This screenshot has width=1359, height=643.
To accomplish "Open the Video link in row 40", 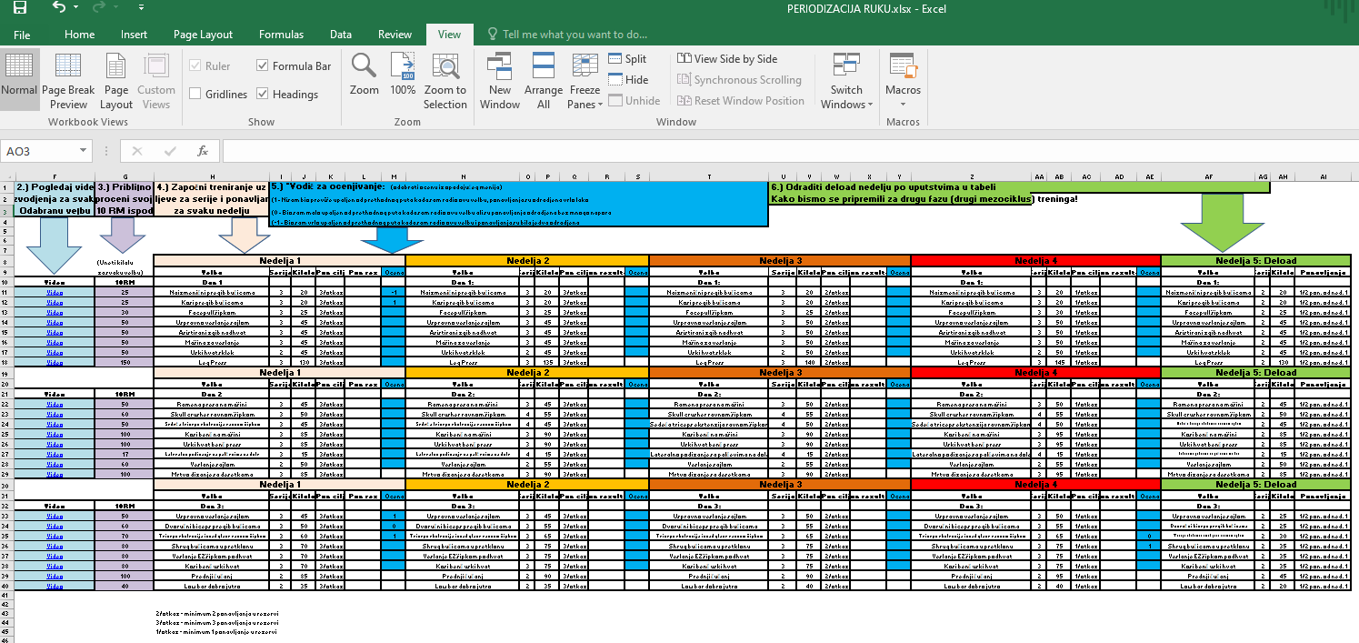I will (55, 587).
